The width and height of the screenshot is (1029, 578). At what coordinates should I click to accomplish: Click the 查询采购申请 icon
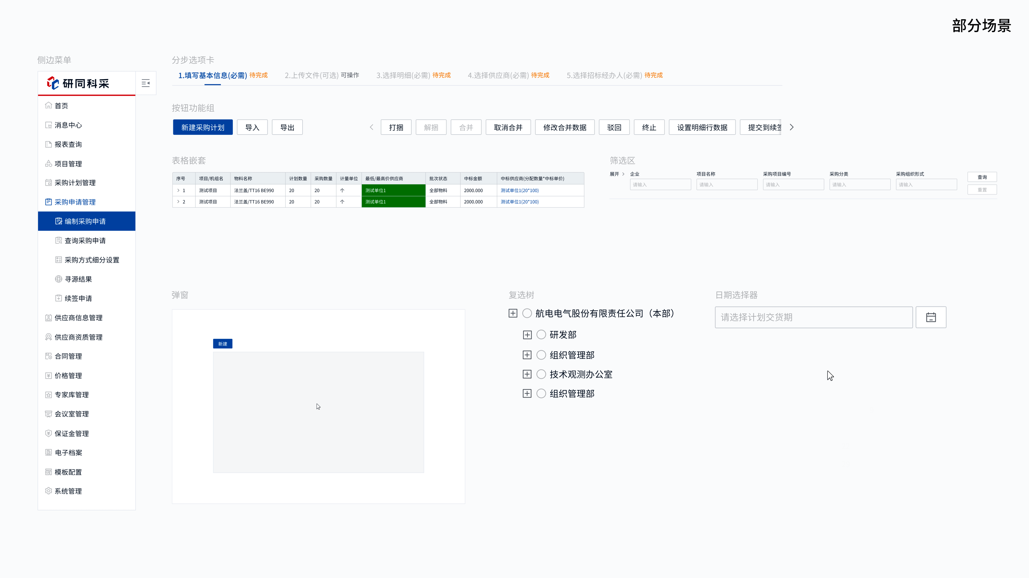(x=58, y=240)
